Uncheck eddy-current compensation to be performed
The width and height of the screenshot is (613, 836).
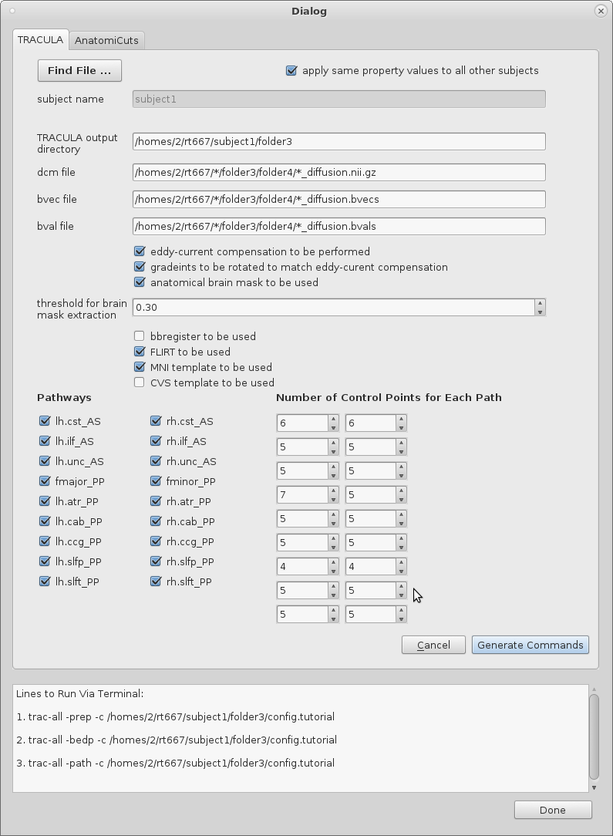(x=140, y=251)
